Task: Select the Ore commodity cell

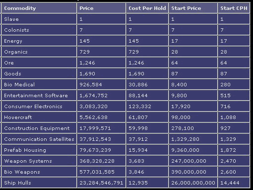Action: coord(39,63)
